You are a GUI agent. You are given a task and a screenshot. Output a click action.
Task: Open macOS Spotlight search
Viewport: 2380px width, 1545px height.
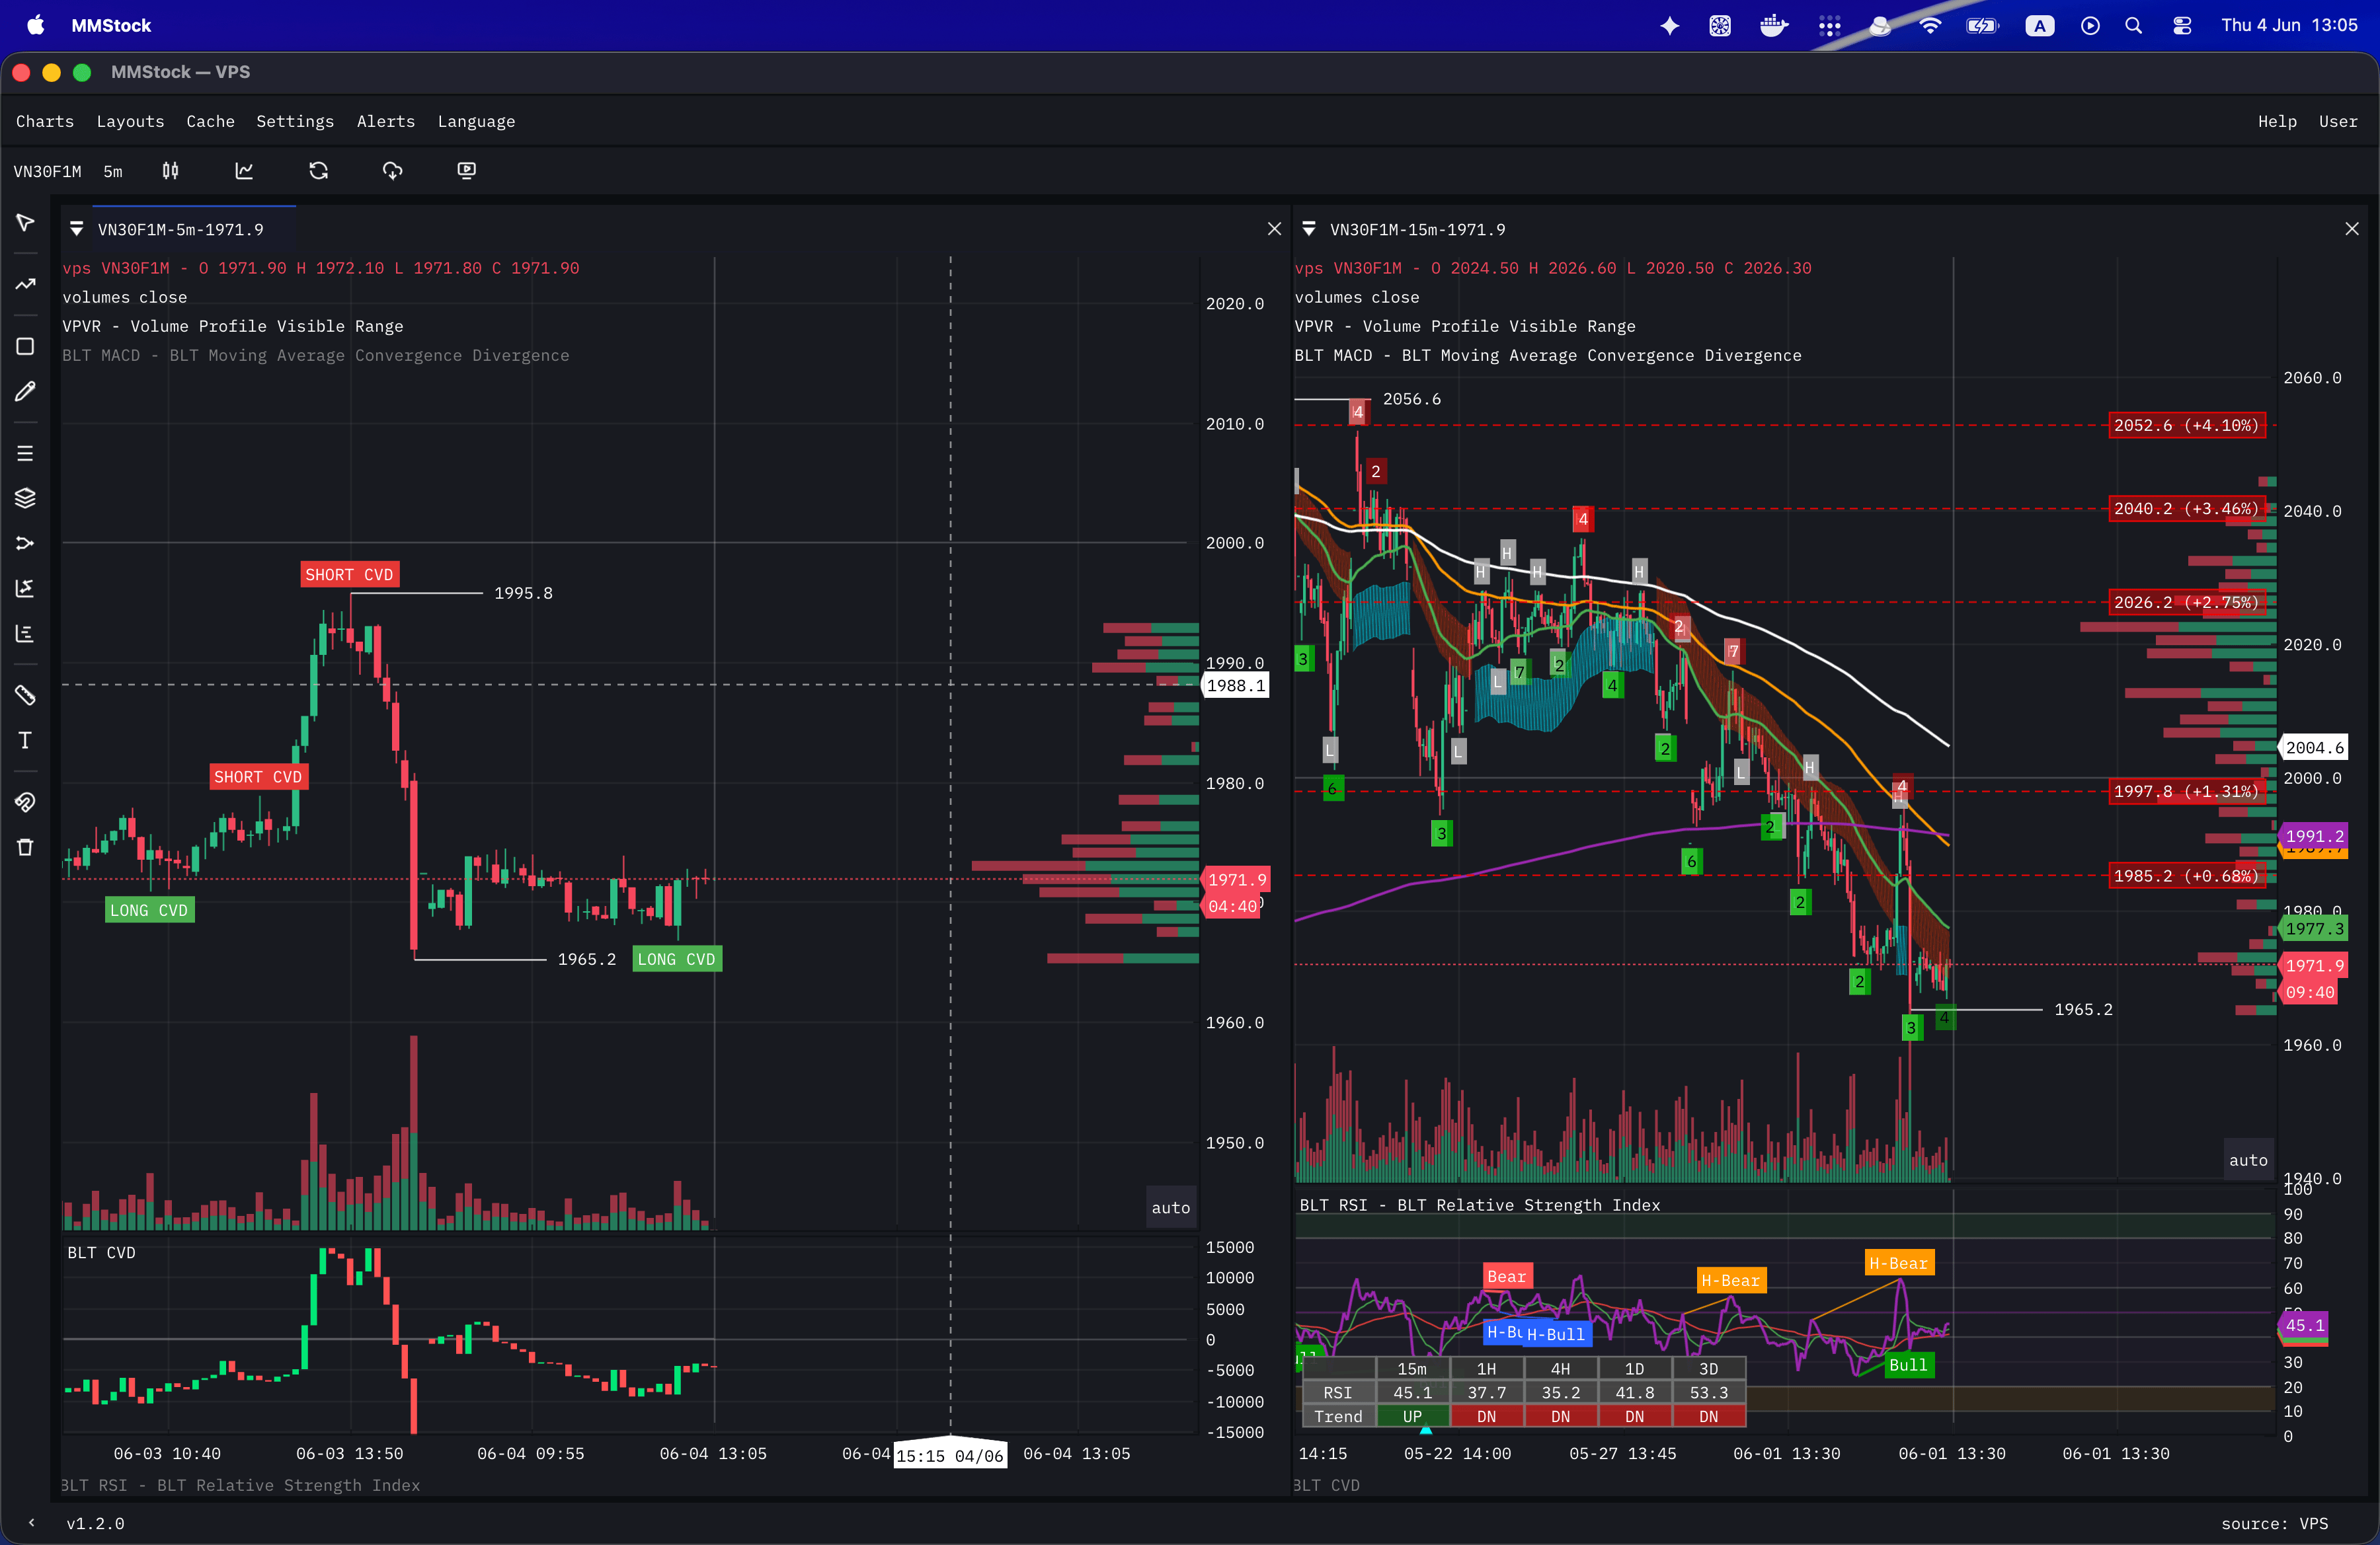pos(2133,26)
